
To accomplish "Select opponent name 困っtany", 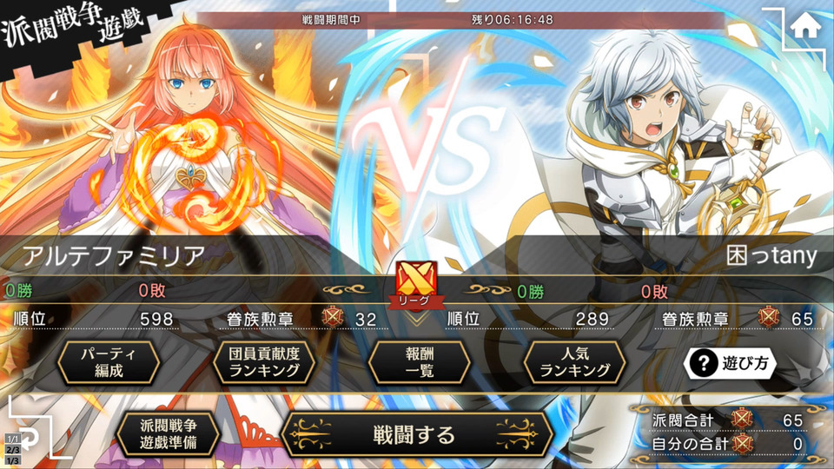I will point(771,256).
